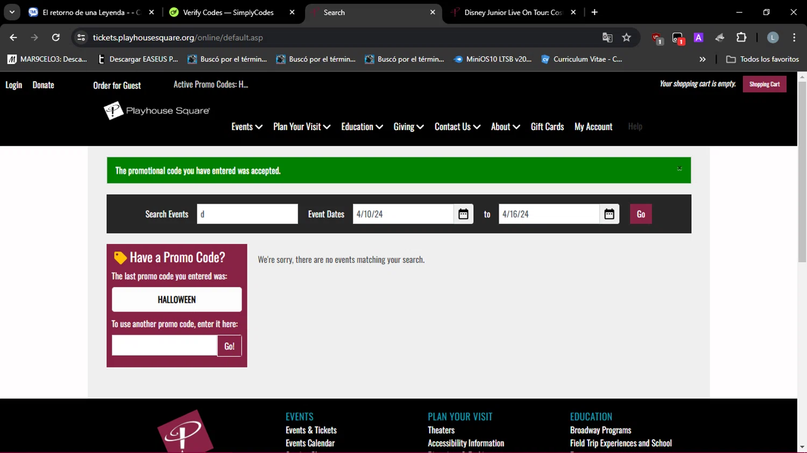Click the Help menu item

[x=635, y=126]
